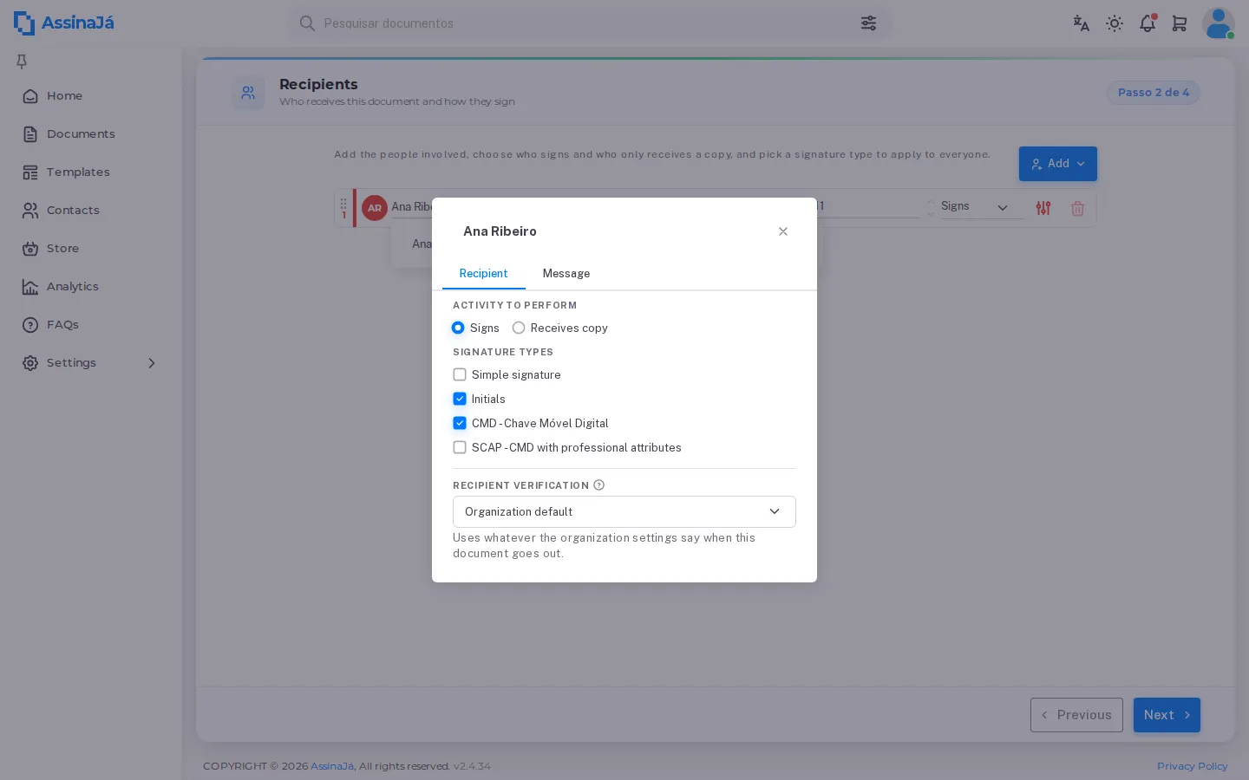Viewport: 1249px width, 780px height.
Task: Click the AR recipient avatar
Action: tap(375, 208)
